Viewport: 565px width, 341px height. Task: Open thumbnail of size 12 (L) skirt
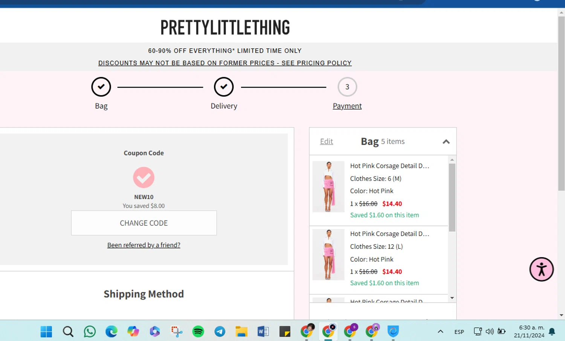(x=328, y=255)
